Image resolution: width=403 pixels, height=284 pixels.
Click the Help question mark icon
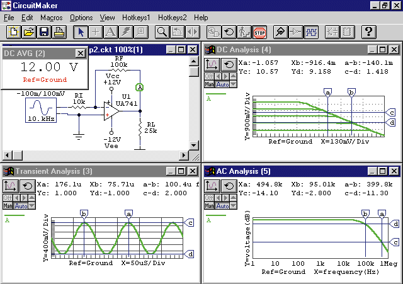[369, 32]
